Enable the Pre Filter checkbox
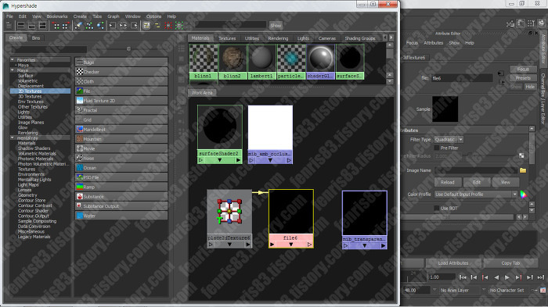Viewport: 548px width, 307px height. 437,148
